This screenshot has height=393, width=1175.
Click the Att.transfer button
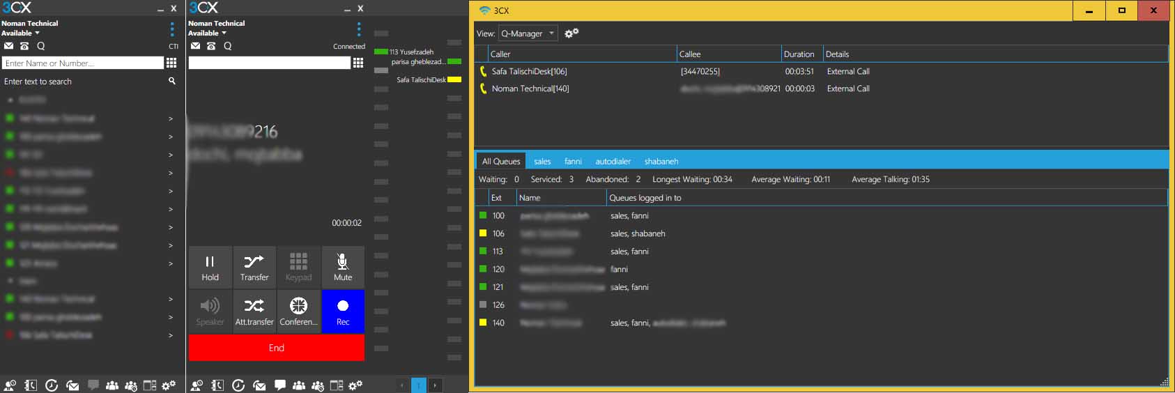point(254,311)
